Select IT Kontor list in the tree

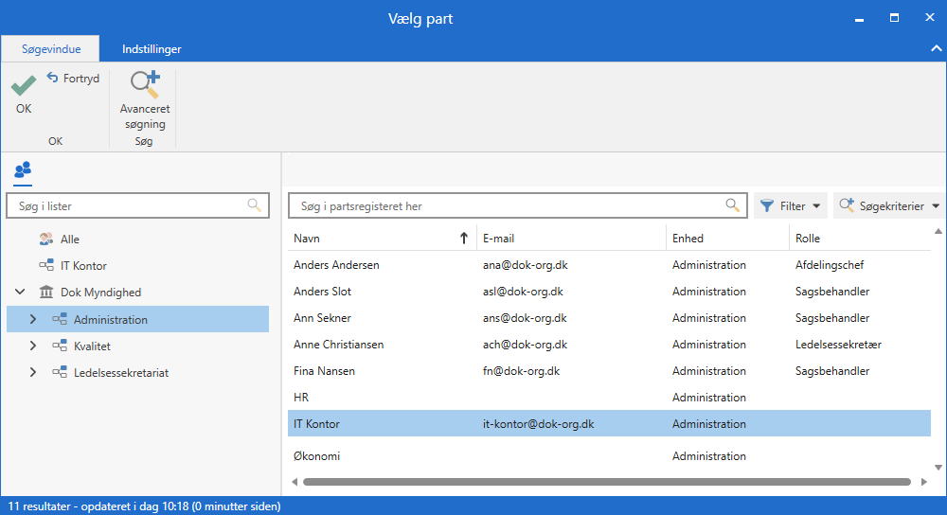pos(89,266)
